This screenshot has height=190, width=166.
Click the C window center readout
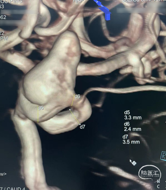click(x=158, y=187)
